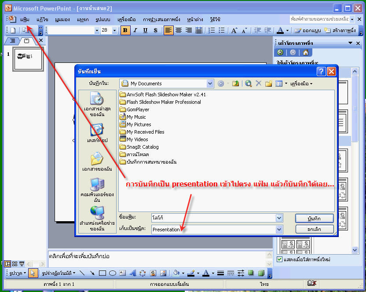Open the รูปร่างอัตโนมัติ (AutoShapes) menu
Image resolution: width=366 pixels, height=292 pixels.
[59, 273]
